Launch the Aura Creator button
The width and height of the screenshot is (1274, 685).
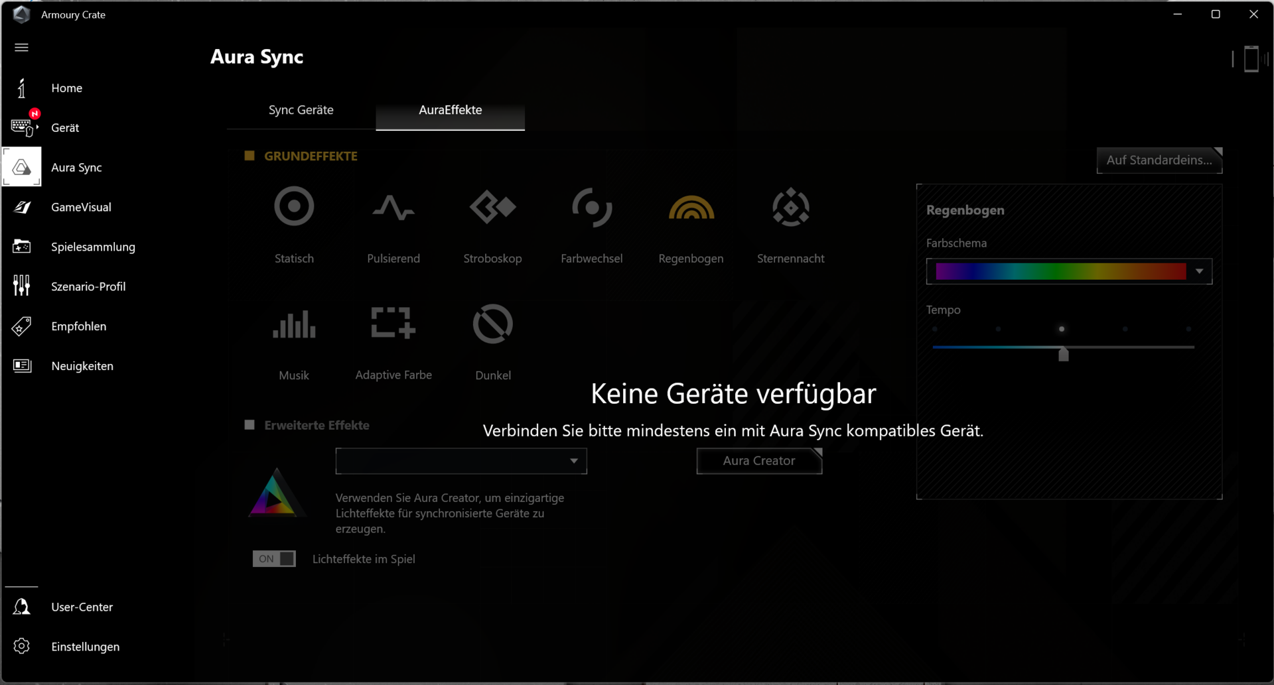[x=759, y=461]
